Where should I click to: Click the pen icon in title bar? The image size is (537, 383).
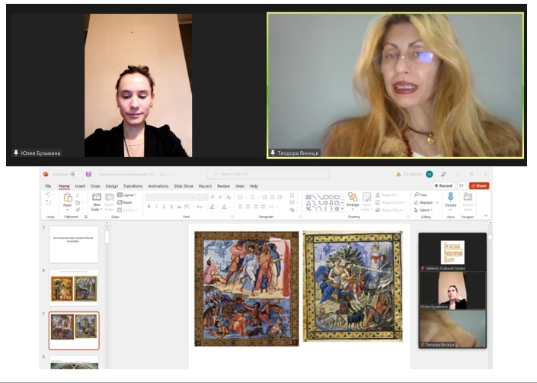pyautogui.click(x=443, y=174)
